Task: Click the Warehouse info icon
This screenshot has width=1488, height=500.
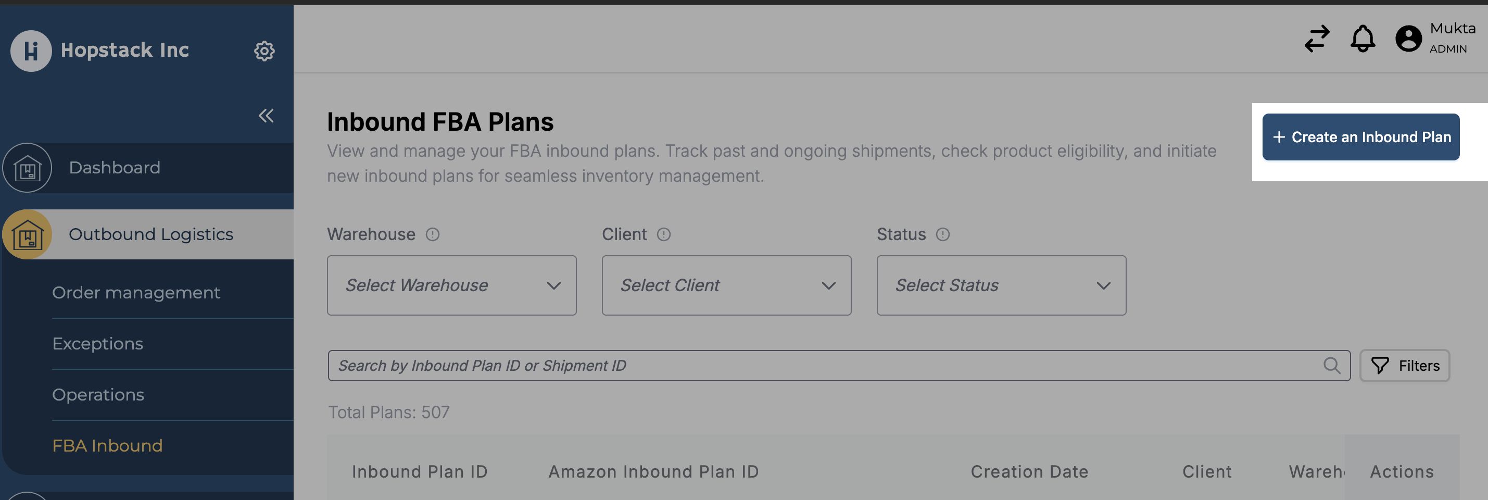Action: coord(433,234)
